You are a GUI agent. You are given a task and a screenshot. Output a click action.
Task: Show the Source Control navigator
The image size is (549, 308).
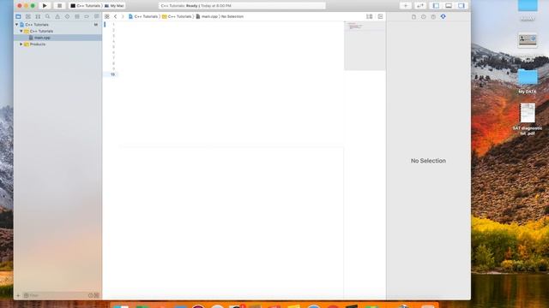[28, 16]
